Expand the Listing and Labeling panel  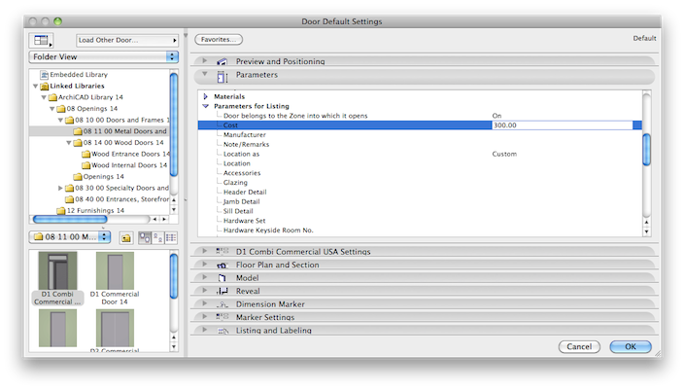tap(204, 330)
